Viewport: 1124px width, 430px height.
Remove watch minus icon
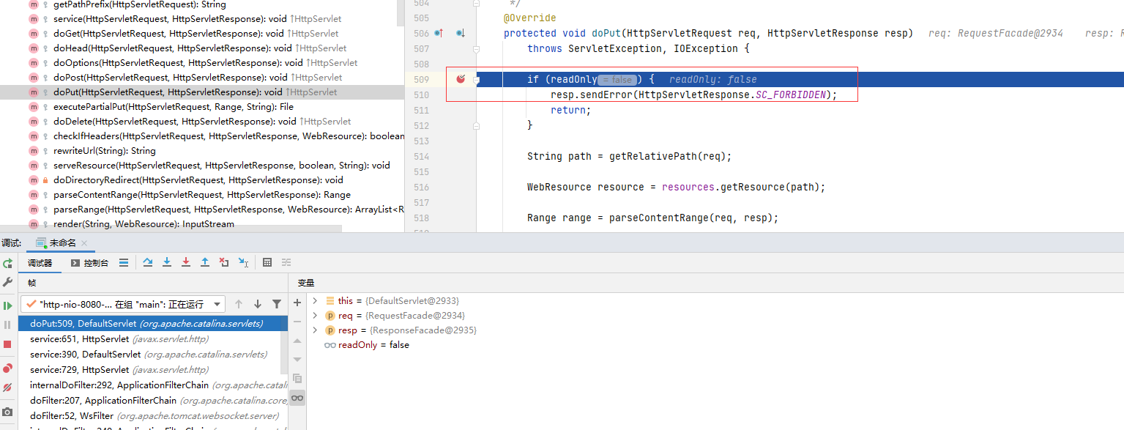pyautogui.click(x=297, y=322)
